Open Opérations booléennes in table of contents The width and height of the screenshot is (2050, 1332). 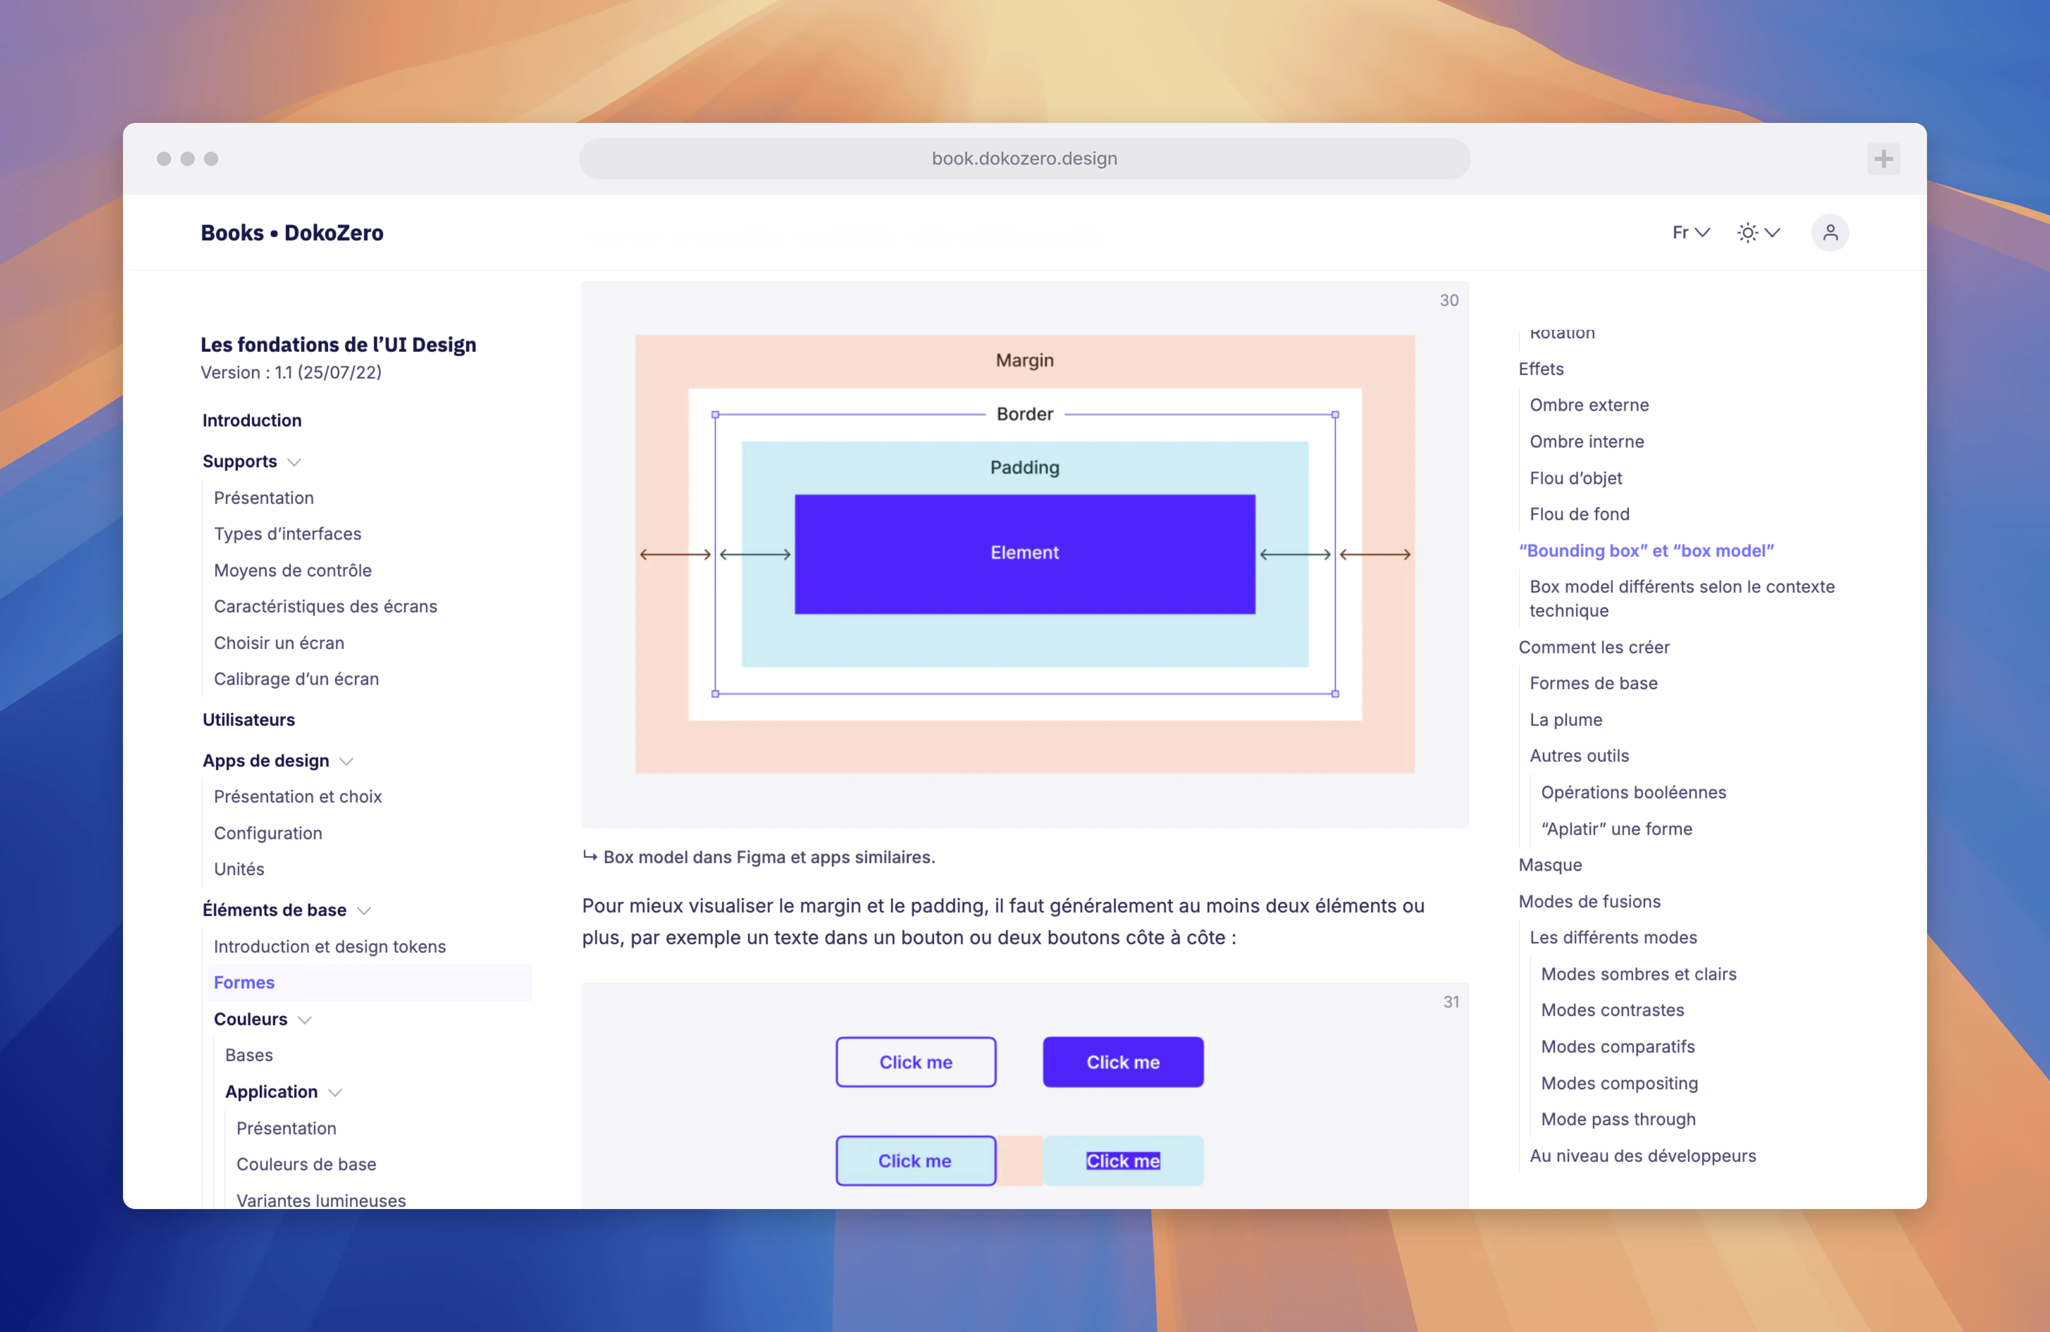pyautogui.click(x=1632, y=792)
